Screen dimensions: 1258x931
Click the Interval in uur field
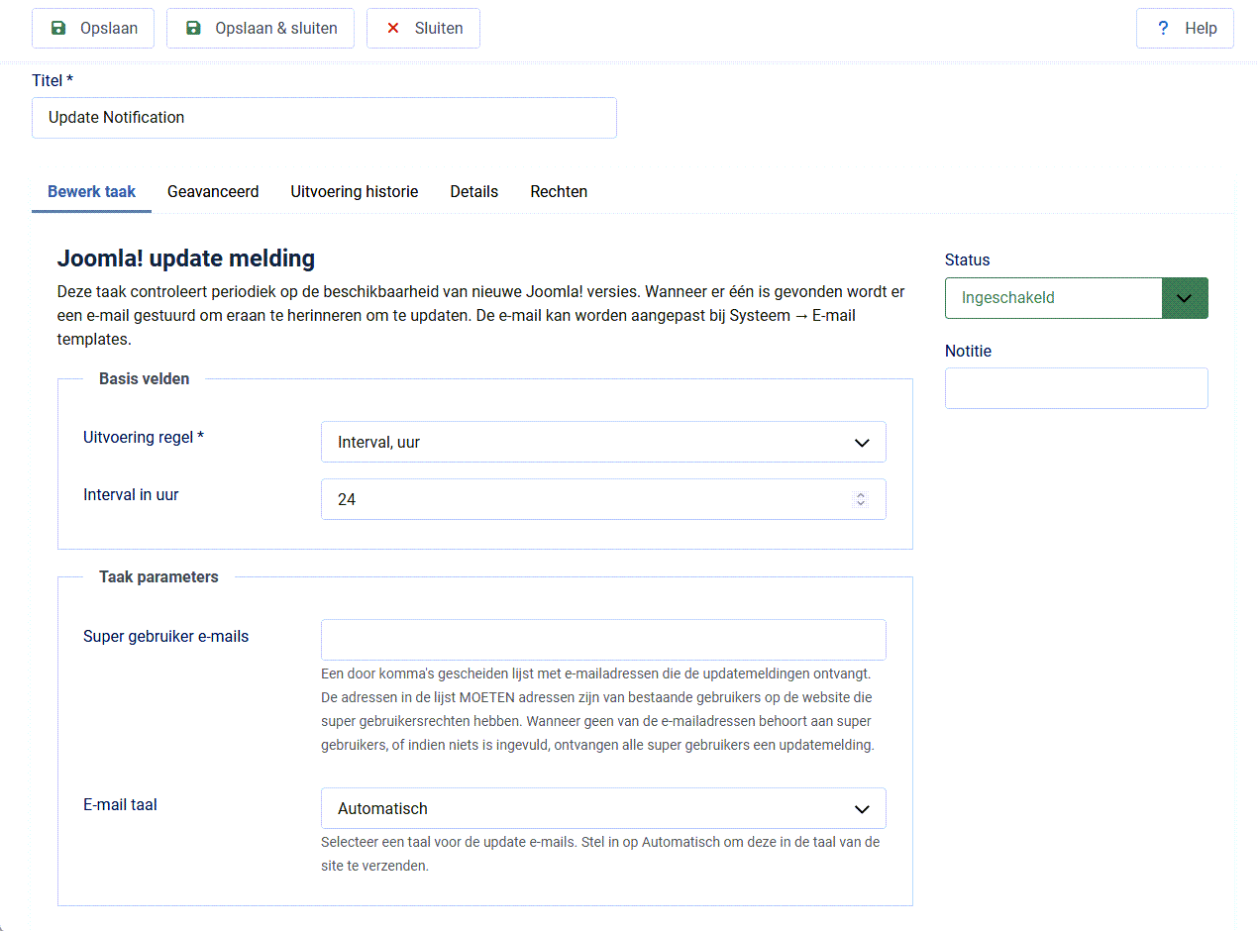coord(603,499)
